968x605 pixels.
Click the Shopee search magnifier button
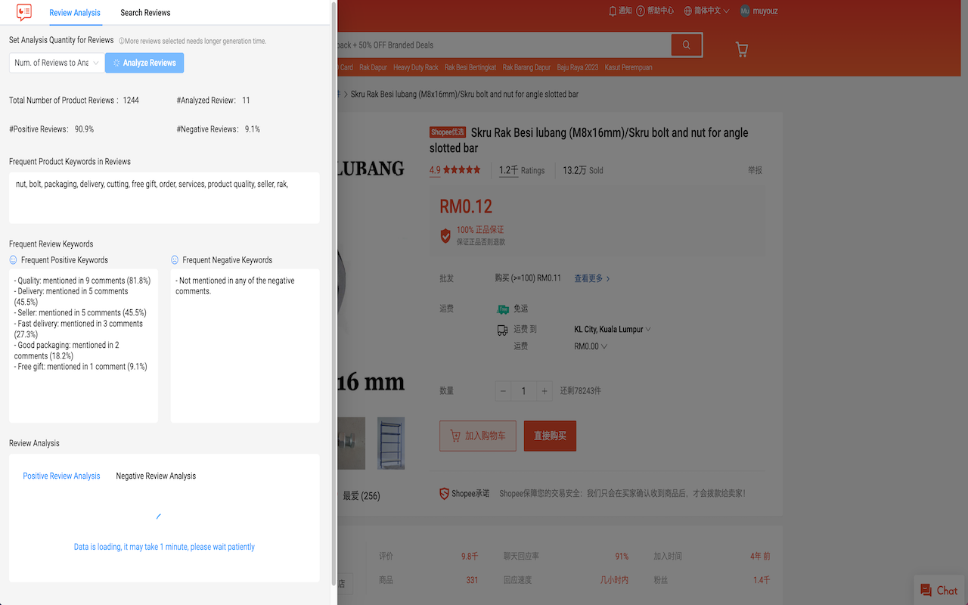click(x=686, y=45)
